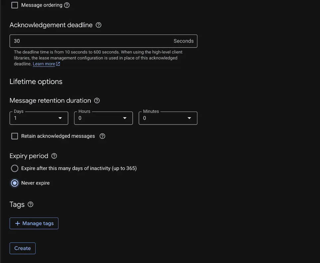This screenshot has width=320, height=263.
Task: Enable Message ordering checkbox
Action: tap(15, 5)
